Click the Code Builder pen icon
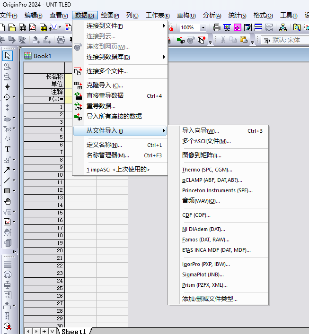This screenshot has height=334, width=309. (x=248, y=27)
